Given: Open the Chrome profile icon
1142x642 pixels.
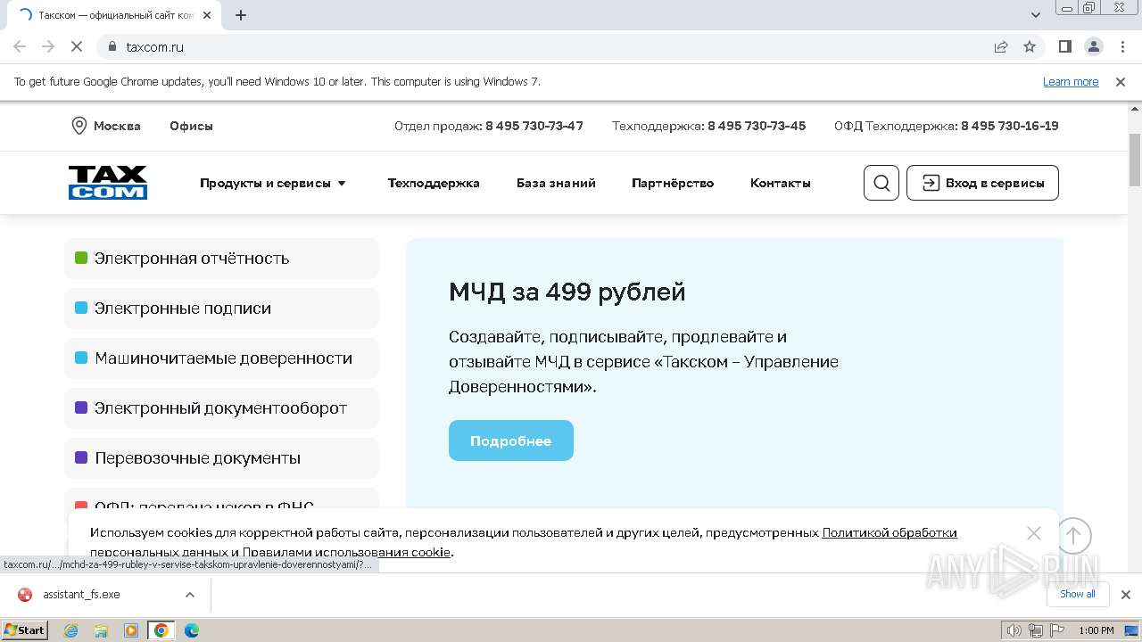Looking at the screenshot, I should click(1093, 46).
